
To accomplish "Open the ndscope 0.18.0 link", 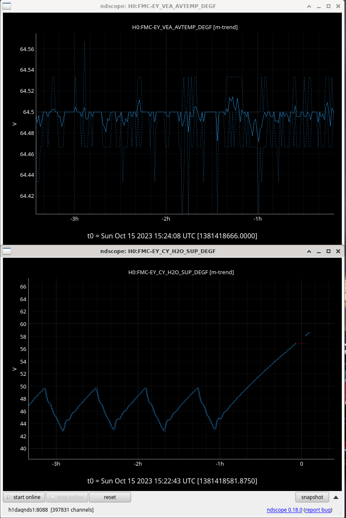I will (284, 510).
